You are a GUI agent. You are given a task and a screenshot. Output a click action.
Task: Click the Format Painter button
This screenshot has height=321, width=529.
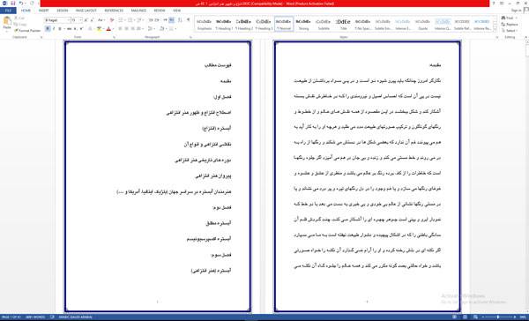(27, 30)
